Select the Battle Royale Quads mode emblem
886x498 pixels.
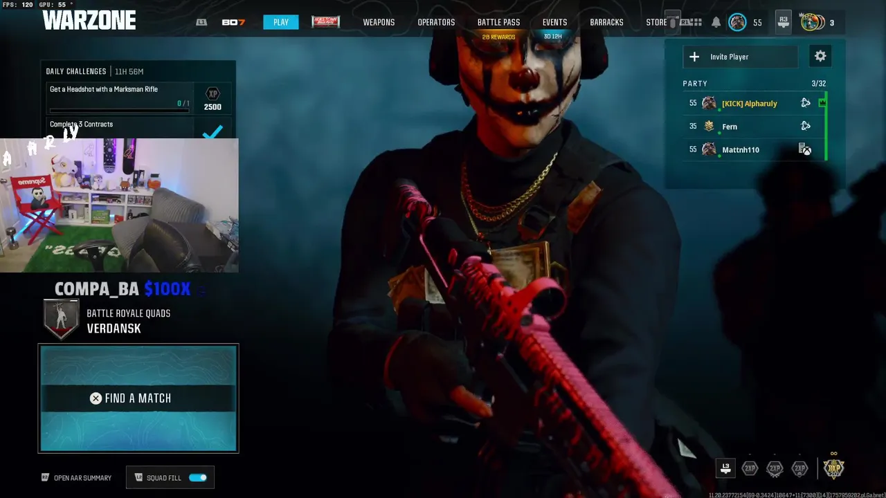62,320
